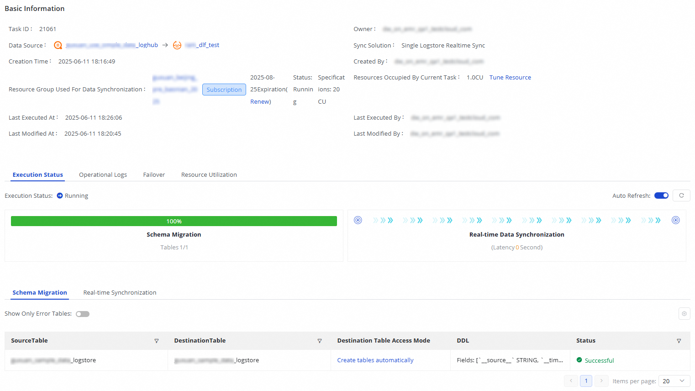
Task: Click the destination node icon in synchronization flow
Action: pos(676,220)
